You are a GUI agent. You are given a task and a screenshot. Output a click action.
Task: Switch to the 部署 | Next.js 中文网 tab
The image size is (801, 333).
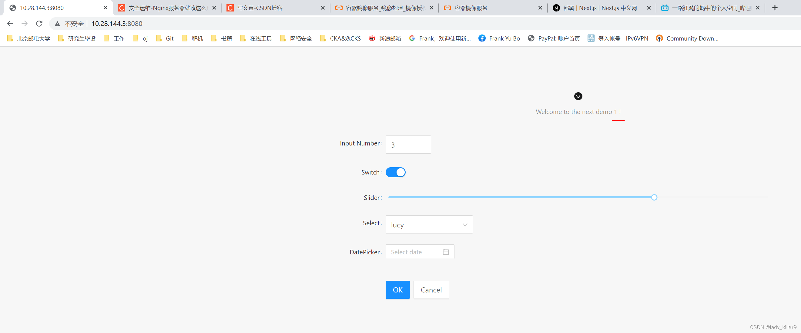coord(602,8)
